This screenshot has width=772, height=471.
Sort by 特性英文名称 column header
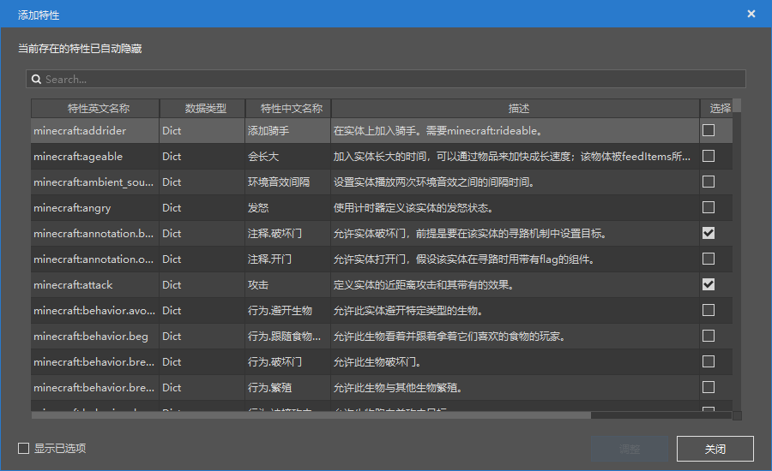[95, 108]
